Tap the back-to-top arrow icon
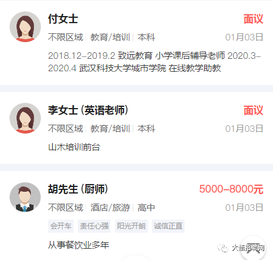 click(x=253, y=248)
